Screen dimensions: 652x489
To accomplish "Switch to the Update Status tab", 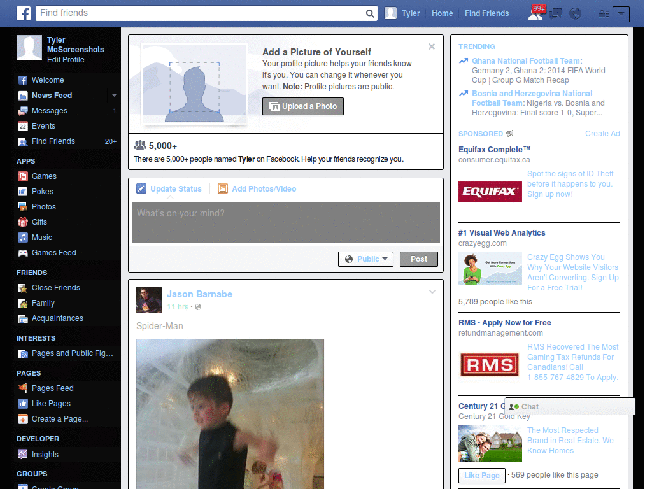I will 169,188.
